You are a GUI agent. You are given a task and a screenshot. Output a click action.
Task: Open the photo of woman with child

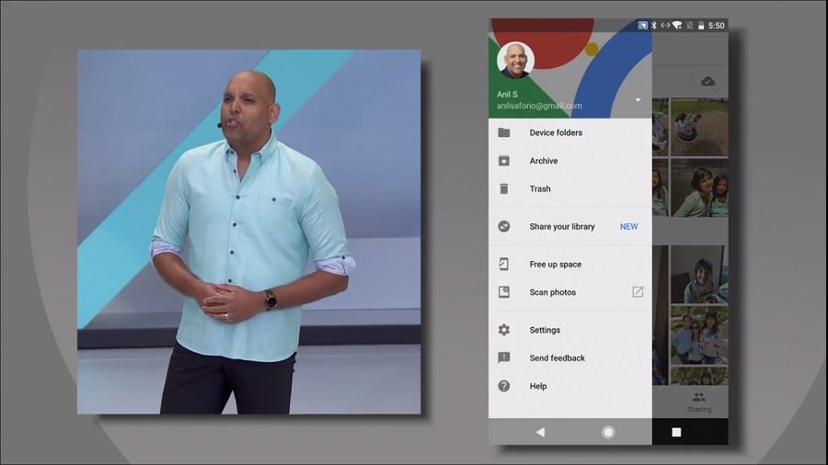(x=700, y=187)
